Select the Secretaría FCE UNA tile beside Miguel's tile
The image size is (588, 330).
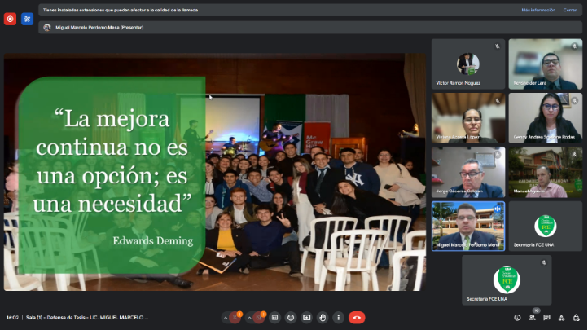click(x=546, y=227)
